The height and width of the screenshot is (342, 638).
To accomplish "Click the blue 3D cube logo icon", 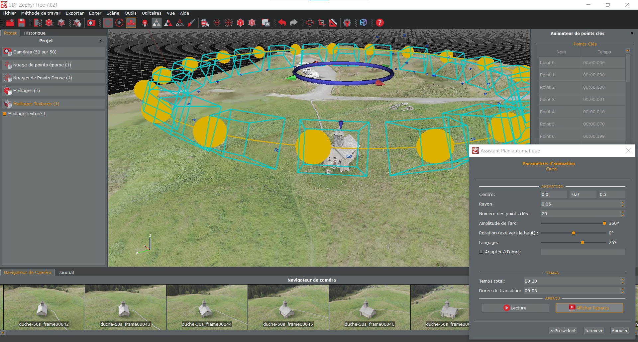I will [x=364, y=23].
